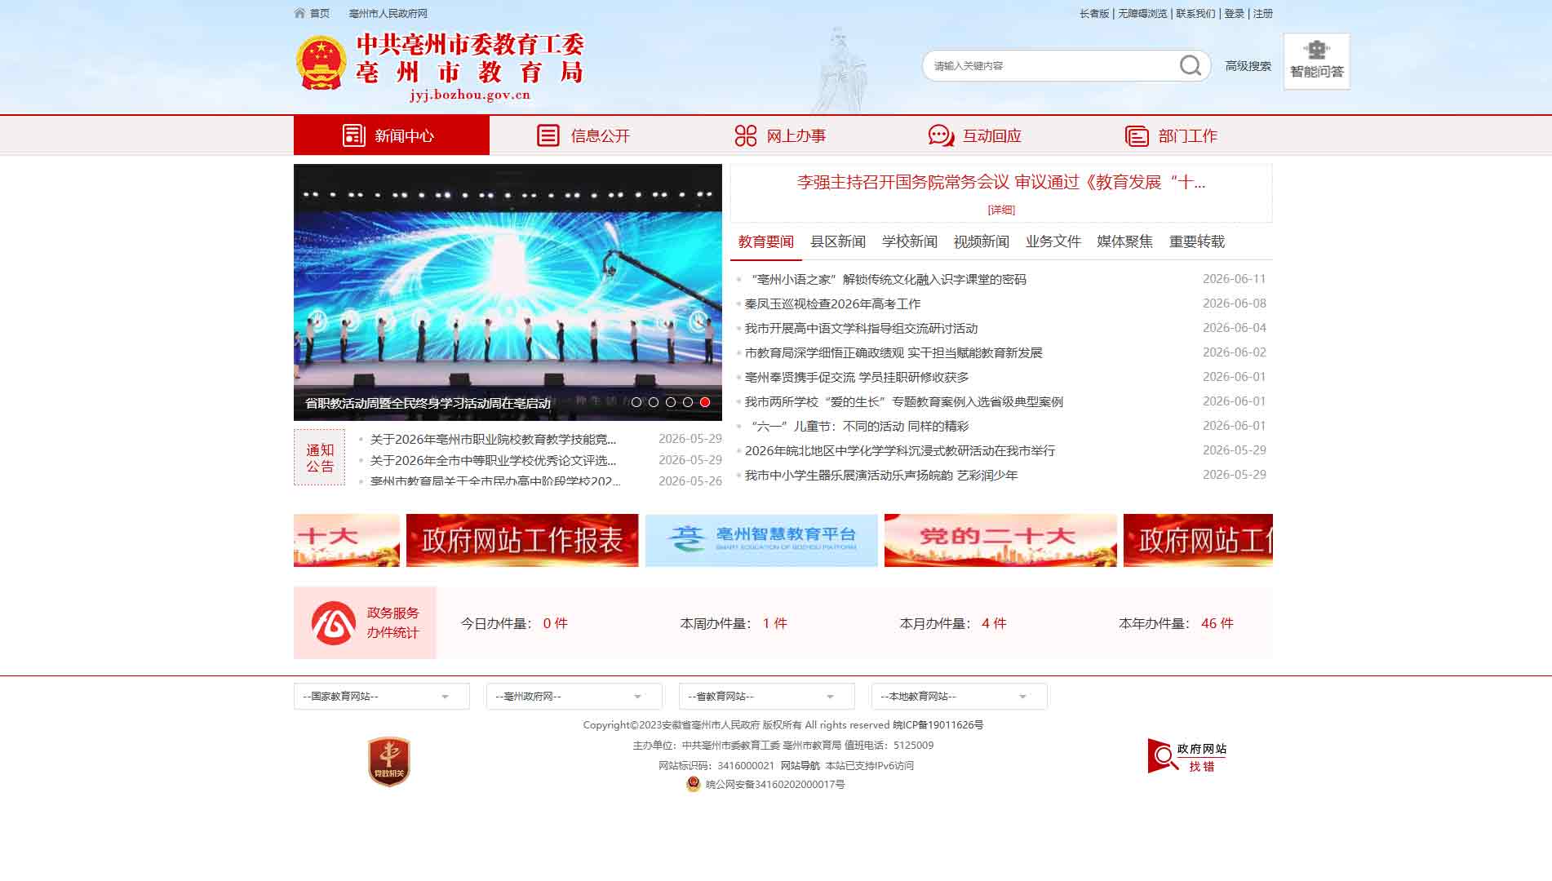Viewport: 1552px width, 881px height.
Task: Click the 长者版 link
Action: [1094, 13]
